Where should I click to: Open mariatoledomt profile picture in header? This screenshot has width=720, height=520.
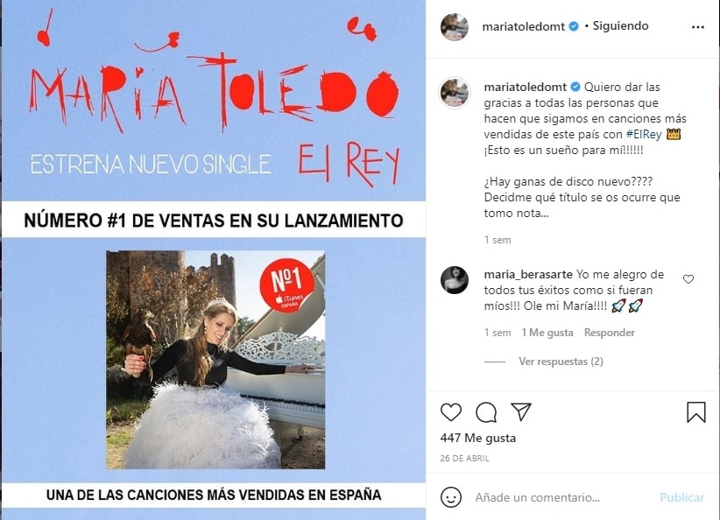click(x=454, y=26)
